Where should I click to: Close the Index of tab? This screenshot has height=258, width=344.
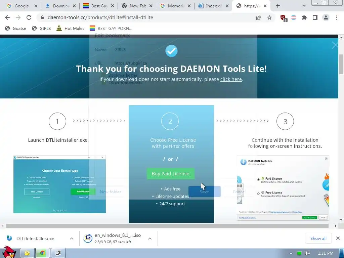[x=227, y=6]
